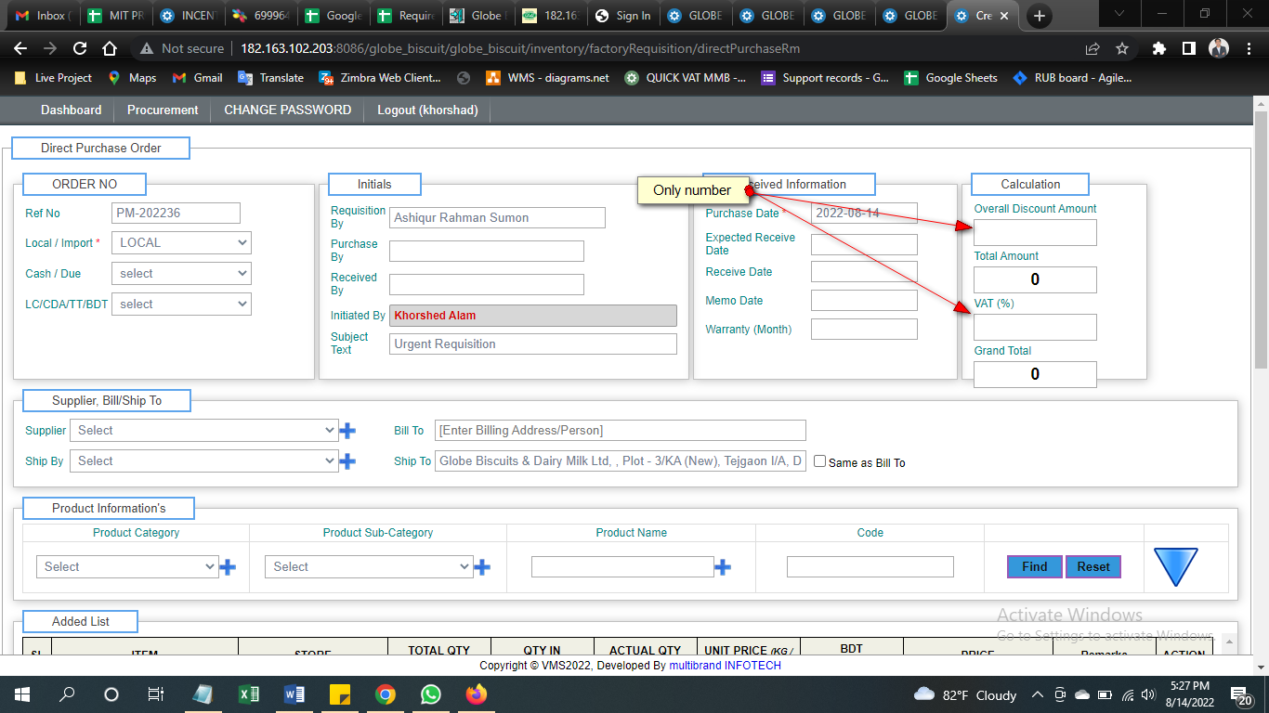The image size is (1269, 713).
Task: Click the Find button
Action: 1035,567
